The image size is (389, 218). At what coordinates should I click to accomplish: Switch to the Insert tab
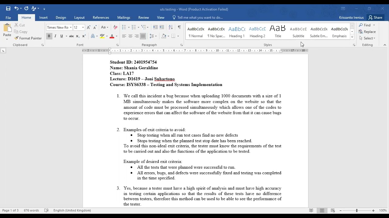tap(43, 18)
